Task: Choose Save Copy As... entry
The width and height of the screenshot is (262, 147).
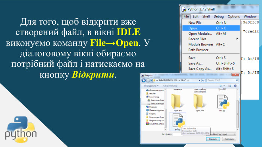Action: point(211,69)
